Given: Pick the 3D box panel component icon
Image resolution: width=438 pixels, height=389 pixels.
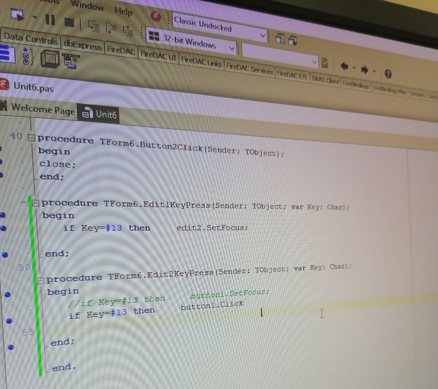Looking at the screenshot, I should 50,58.
